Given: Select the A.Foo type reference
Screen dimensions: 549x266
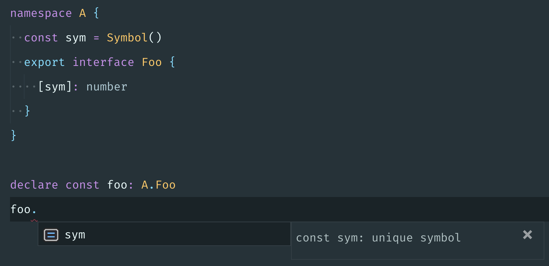Looking at the screenshot, I should [158, 184].
